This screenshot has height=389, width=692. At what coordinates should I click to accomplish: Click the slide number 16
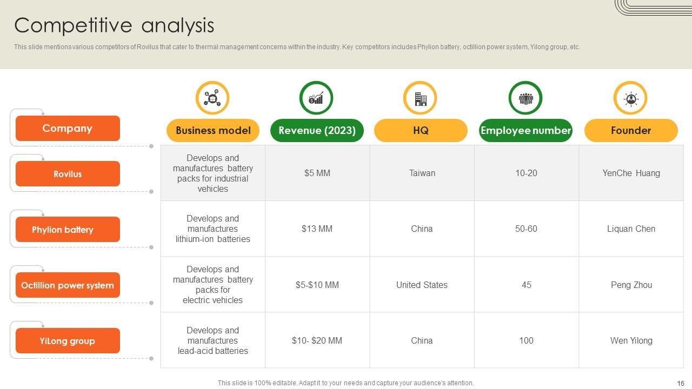tap(680, 383)
